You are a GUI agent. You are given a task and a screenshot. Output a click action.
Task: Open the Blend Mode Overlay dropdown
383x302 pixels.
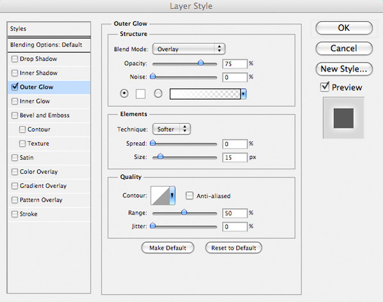coord(189,49)
